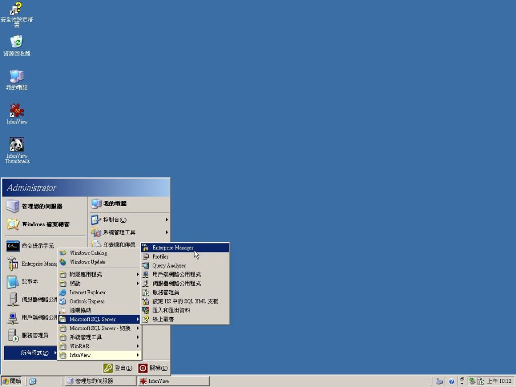
Task: Select Enterprise Manager in SQL Server submenu
Action: pos(173,248)
